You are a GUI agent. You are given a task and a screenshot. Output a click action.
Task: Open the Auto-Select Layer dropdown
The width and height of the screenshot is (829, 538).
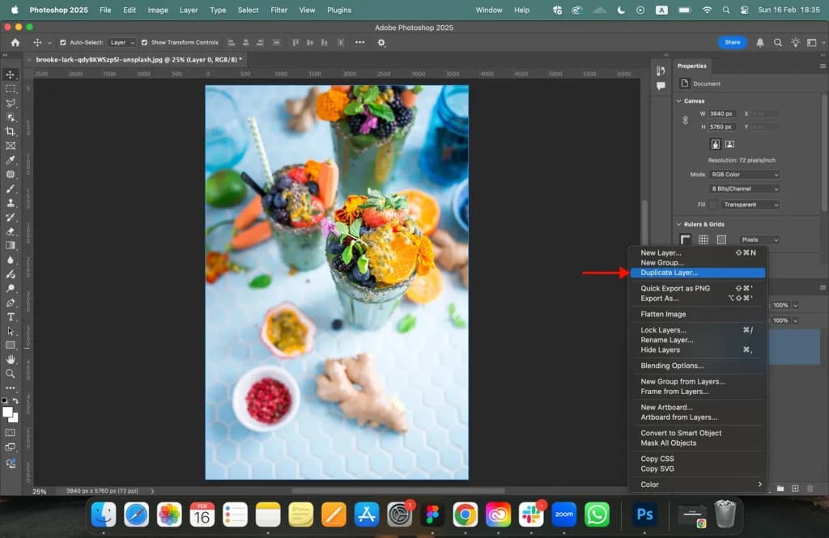(122, 43)
